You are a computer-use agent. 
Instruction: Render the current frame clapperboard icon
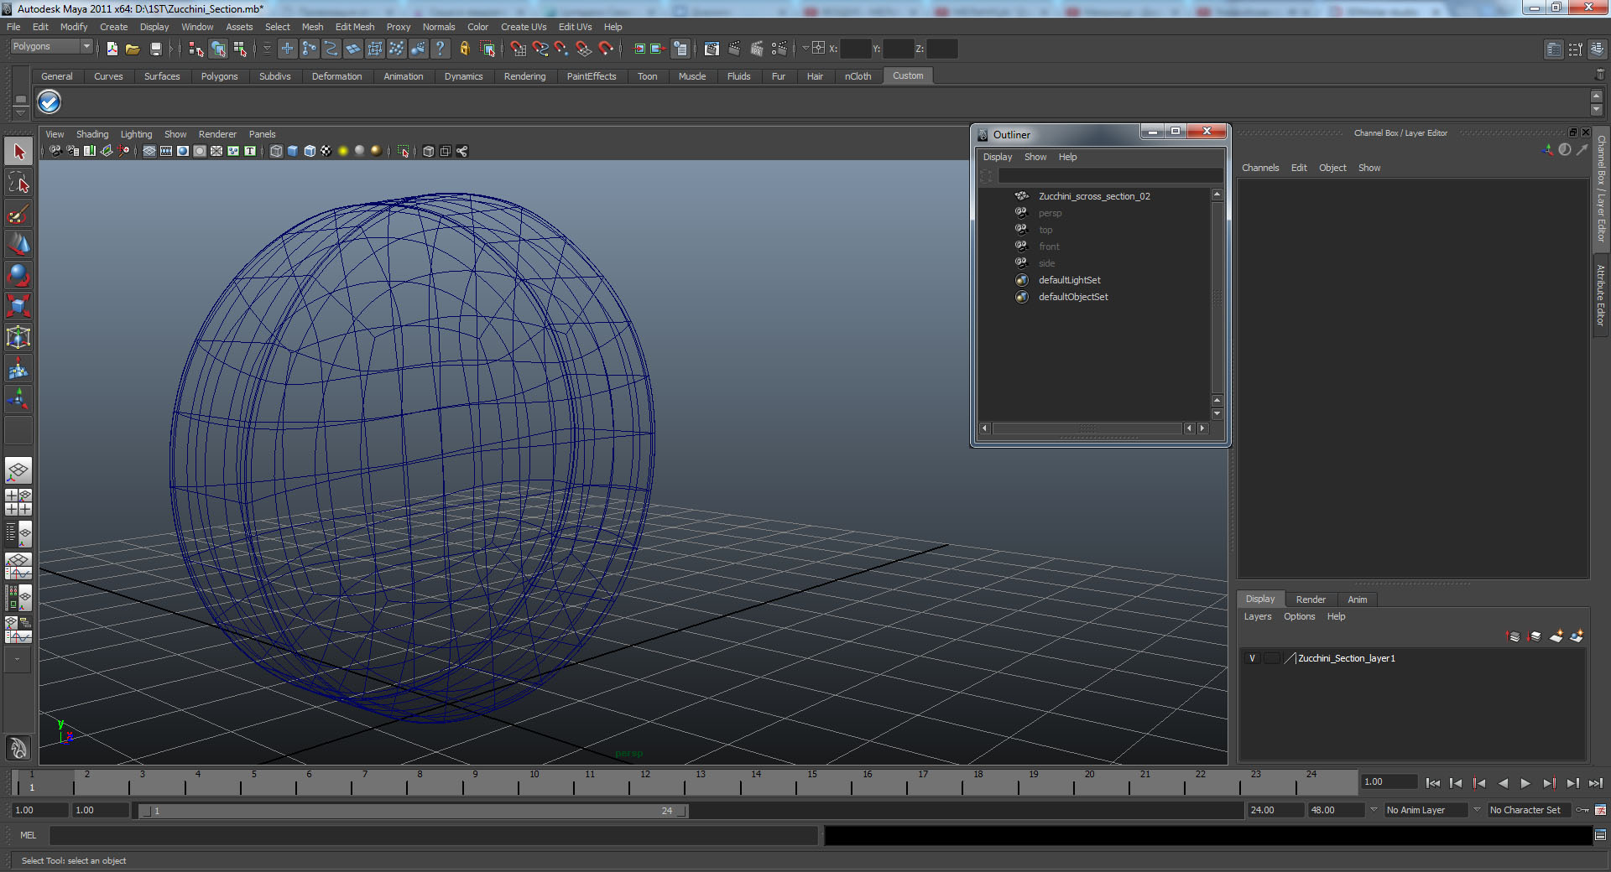tap(734, 49)
